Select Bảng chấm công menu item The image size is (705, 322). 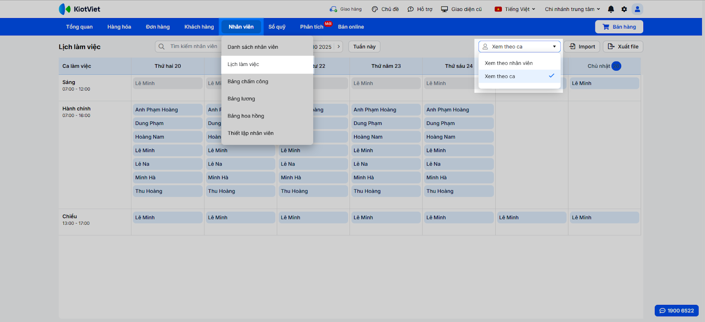coord(267,82)
